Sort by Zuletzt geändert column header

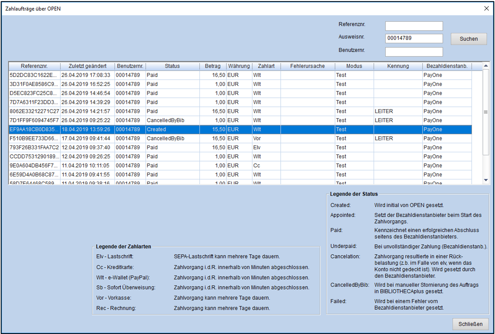tap(87, 66)
